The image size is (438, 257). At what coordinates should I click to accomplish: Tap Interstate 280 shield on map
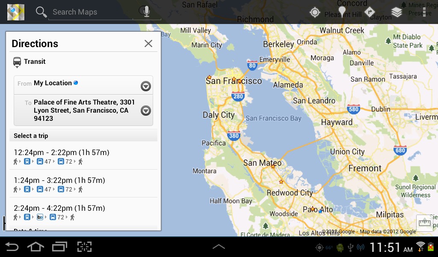click(238, 96)
